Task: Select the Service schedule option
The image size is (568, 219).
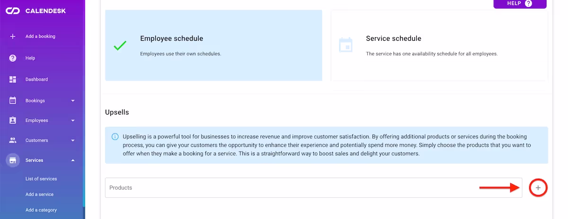Action: [439, 45]
